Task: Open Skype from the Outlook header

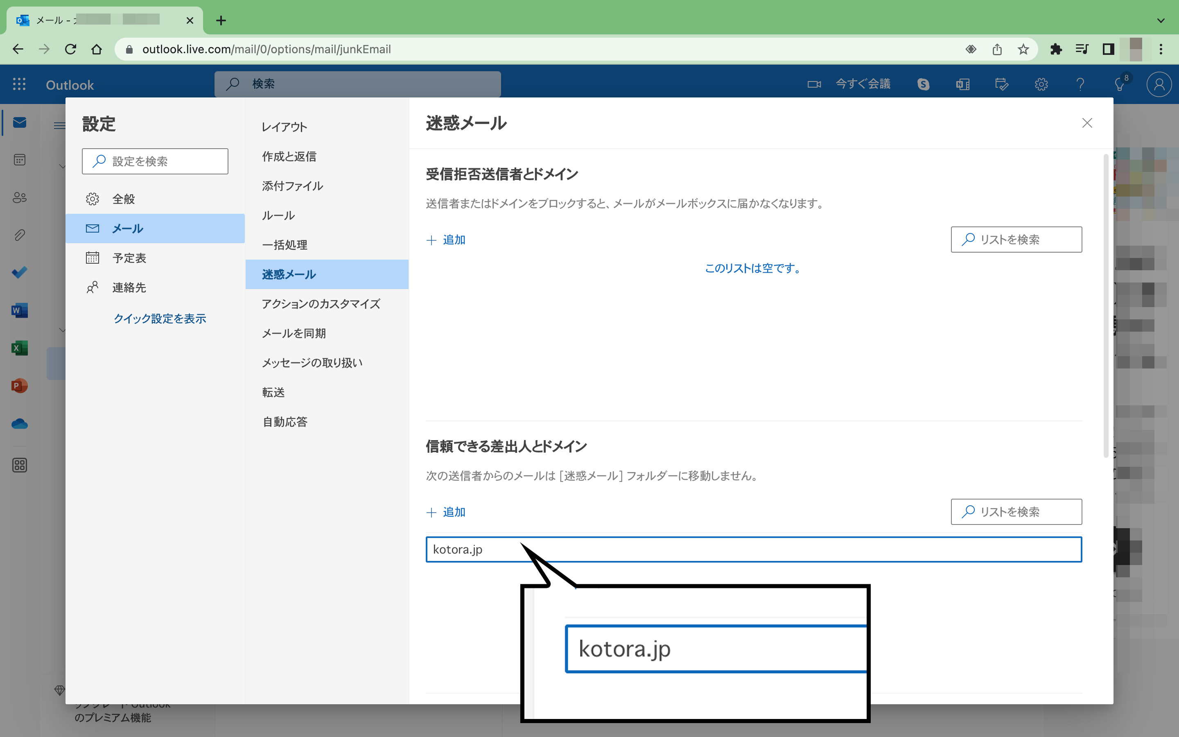Action: (923, 84)
